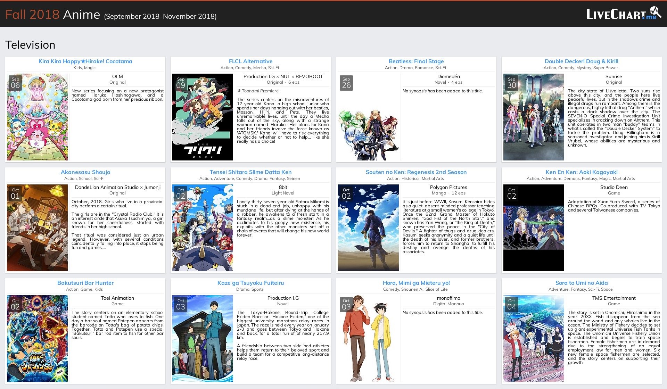This screenshot has width=667, height=389.
Task: Click the Sep 30 date badge
Action: (512, 83)
